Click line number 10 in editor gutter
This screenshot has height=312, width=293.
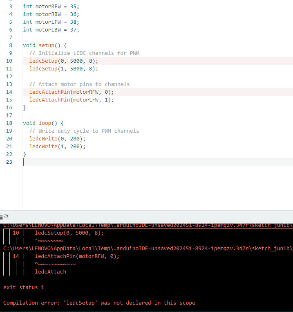[9, 61]
